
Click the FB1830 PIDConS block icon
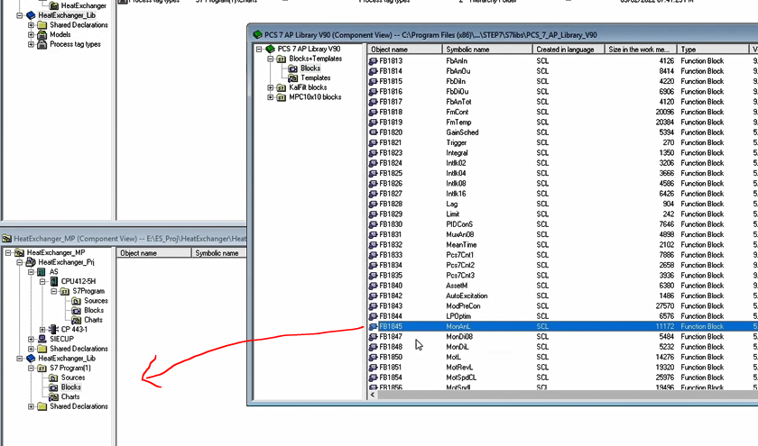(x=374, y=224)
